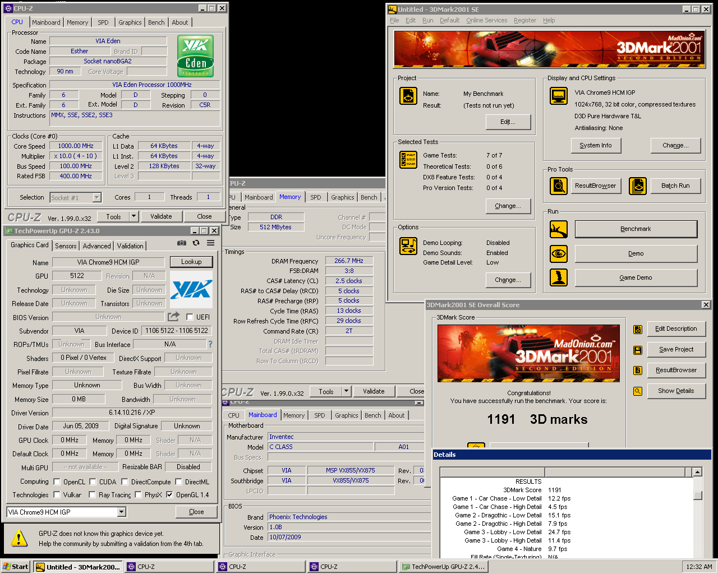Click the ResultBrowser magnifier icon in Pro Tools

(x=559, y=186)
